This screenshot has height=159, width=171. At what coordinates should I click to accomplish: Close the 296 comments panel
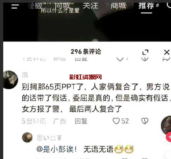pyautogui.click(x=167, y=52)
